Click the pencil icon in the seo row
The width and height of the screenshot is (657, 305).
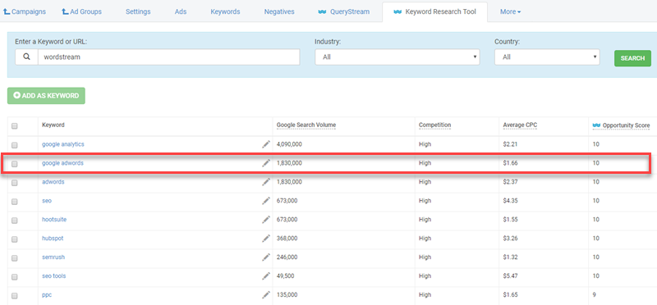266,201
